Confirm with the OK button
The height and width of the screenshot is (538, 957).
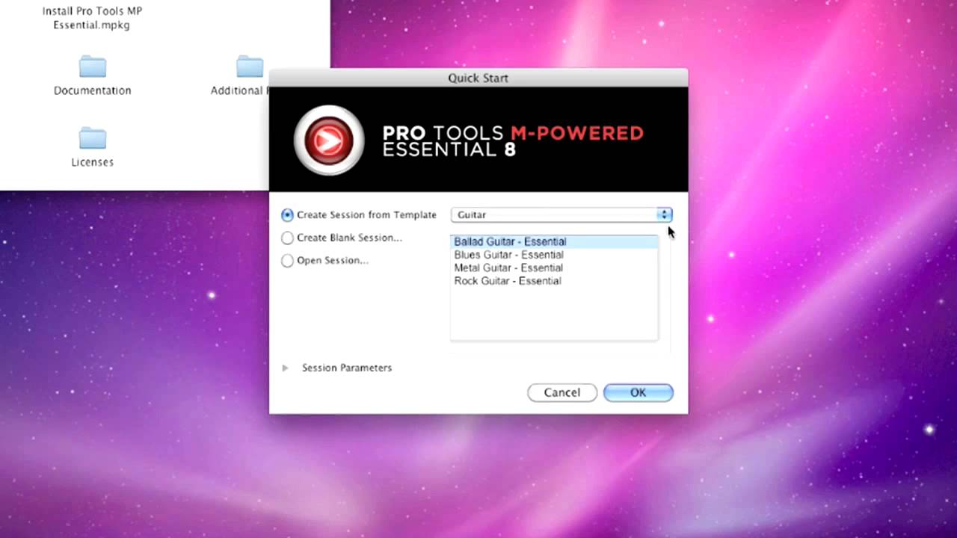pyautogui.click(x=638, y=392)
